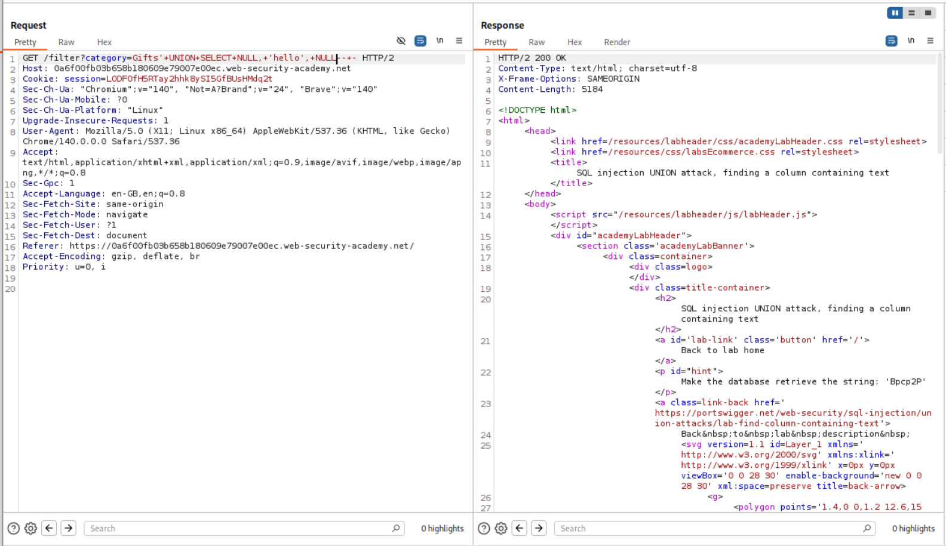Screen dimensions: 946x546
Task: Open the Response Hex tab
Action: (x=575, y=42)
